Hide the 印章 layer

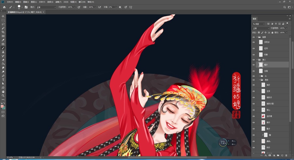[254, 55]
